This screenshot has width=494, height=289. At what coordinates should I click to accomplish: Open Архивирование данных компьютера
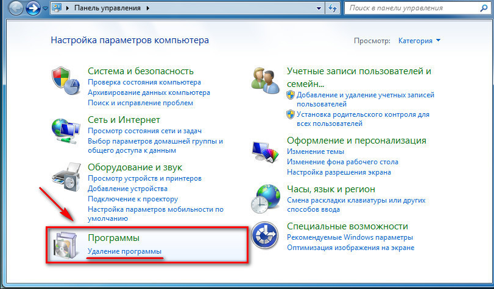[149, 92]
